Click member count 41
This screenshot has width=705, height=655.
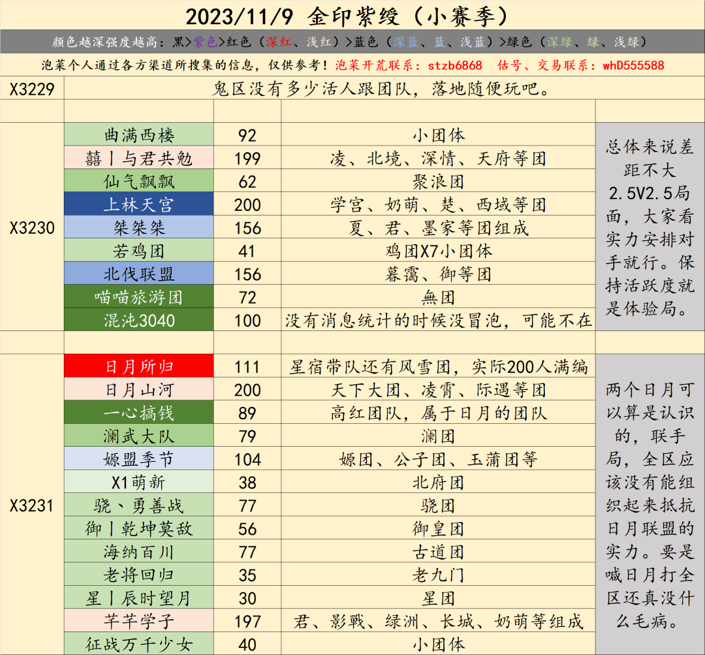pyautogui.click(x=247, y=251)
